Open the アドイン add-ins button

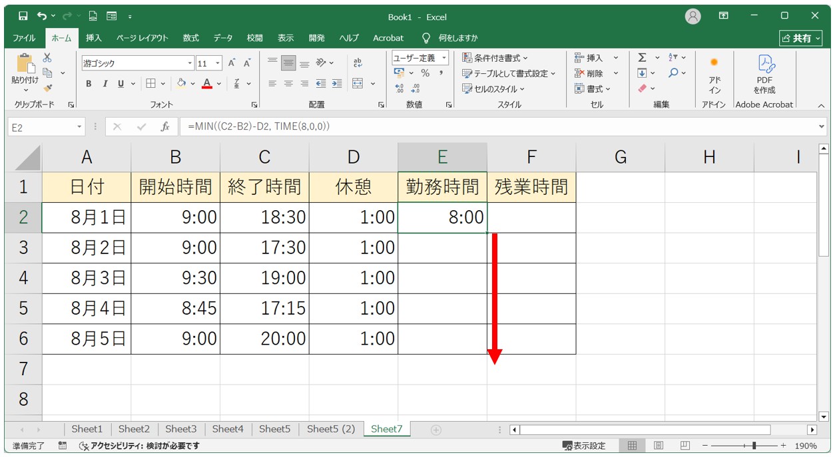coord(714,74)
